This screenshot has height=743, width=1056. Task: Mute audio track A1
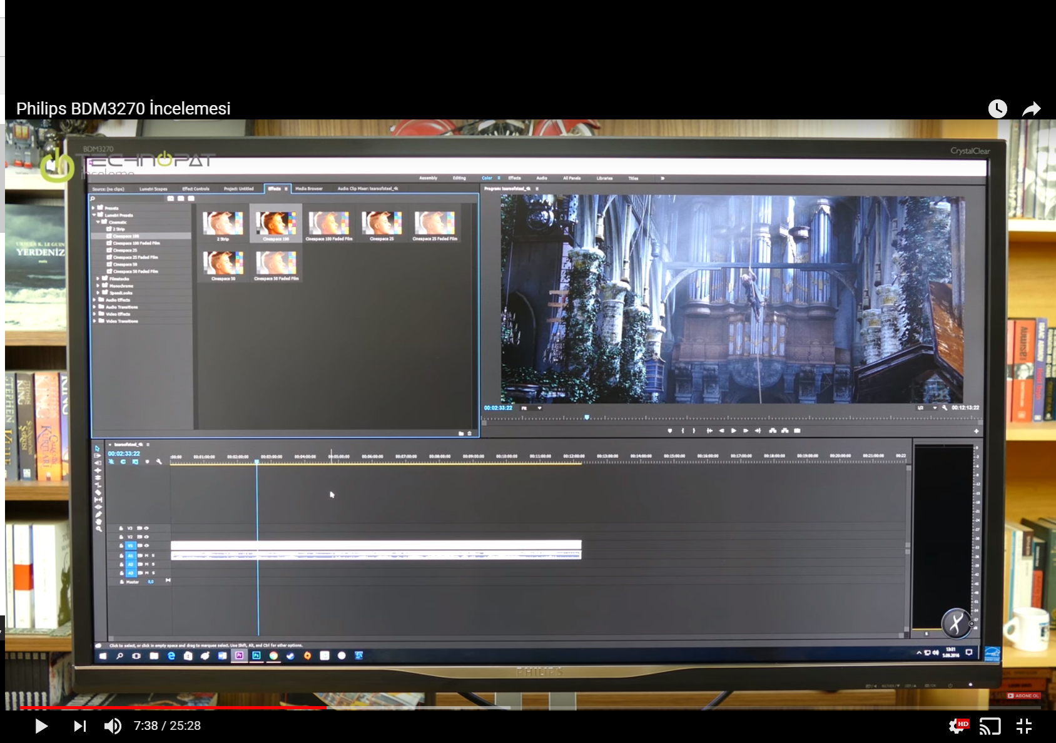[146, 555]
